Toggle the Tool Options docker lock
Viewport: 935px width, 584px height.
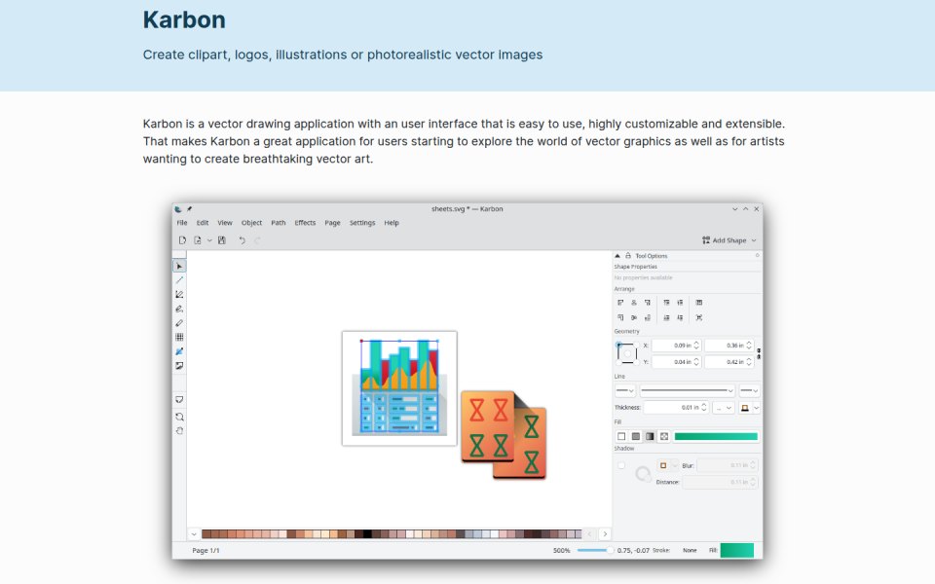628,256
